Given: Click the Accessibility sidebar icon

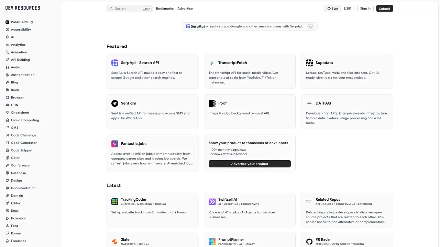Looking at the screenshot, I should (8, 30).
